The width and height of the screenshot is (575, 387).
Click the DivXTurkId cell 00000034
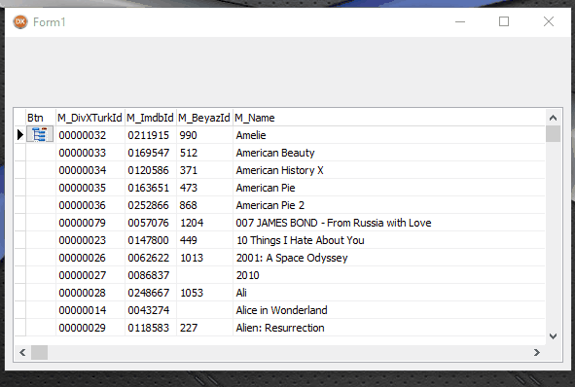point(90,170)
